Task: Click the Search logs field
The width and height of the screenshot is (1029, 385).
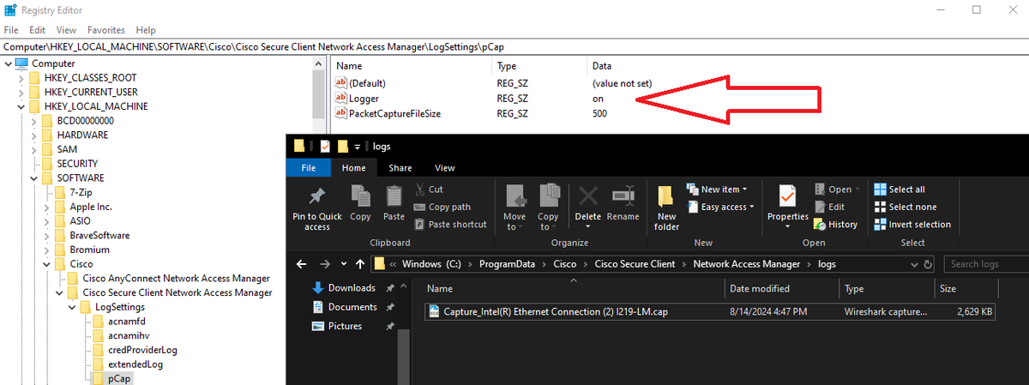Action: click(986, 264)
